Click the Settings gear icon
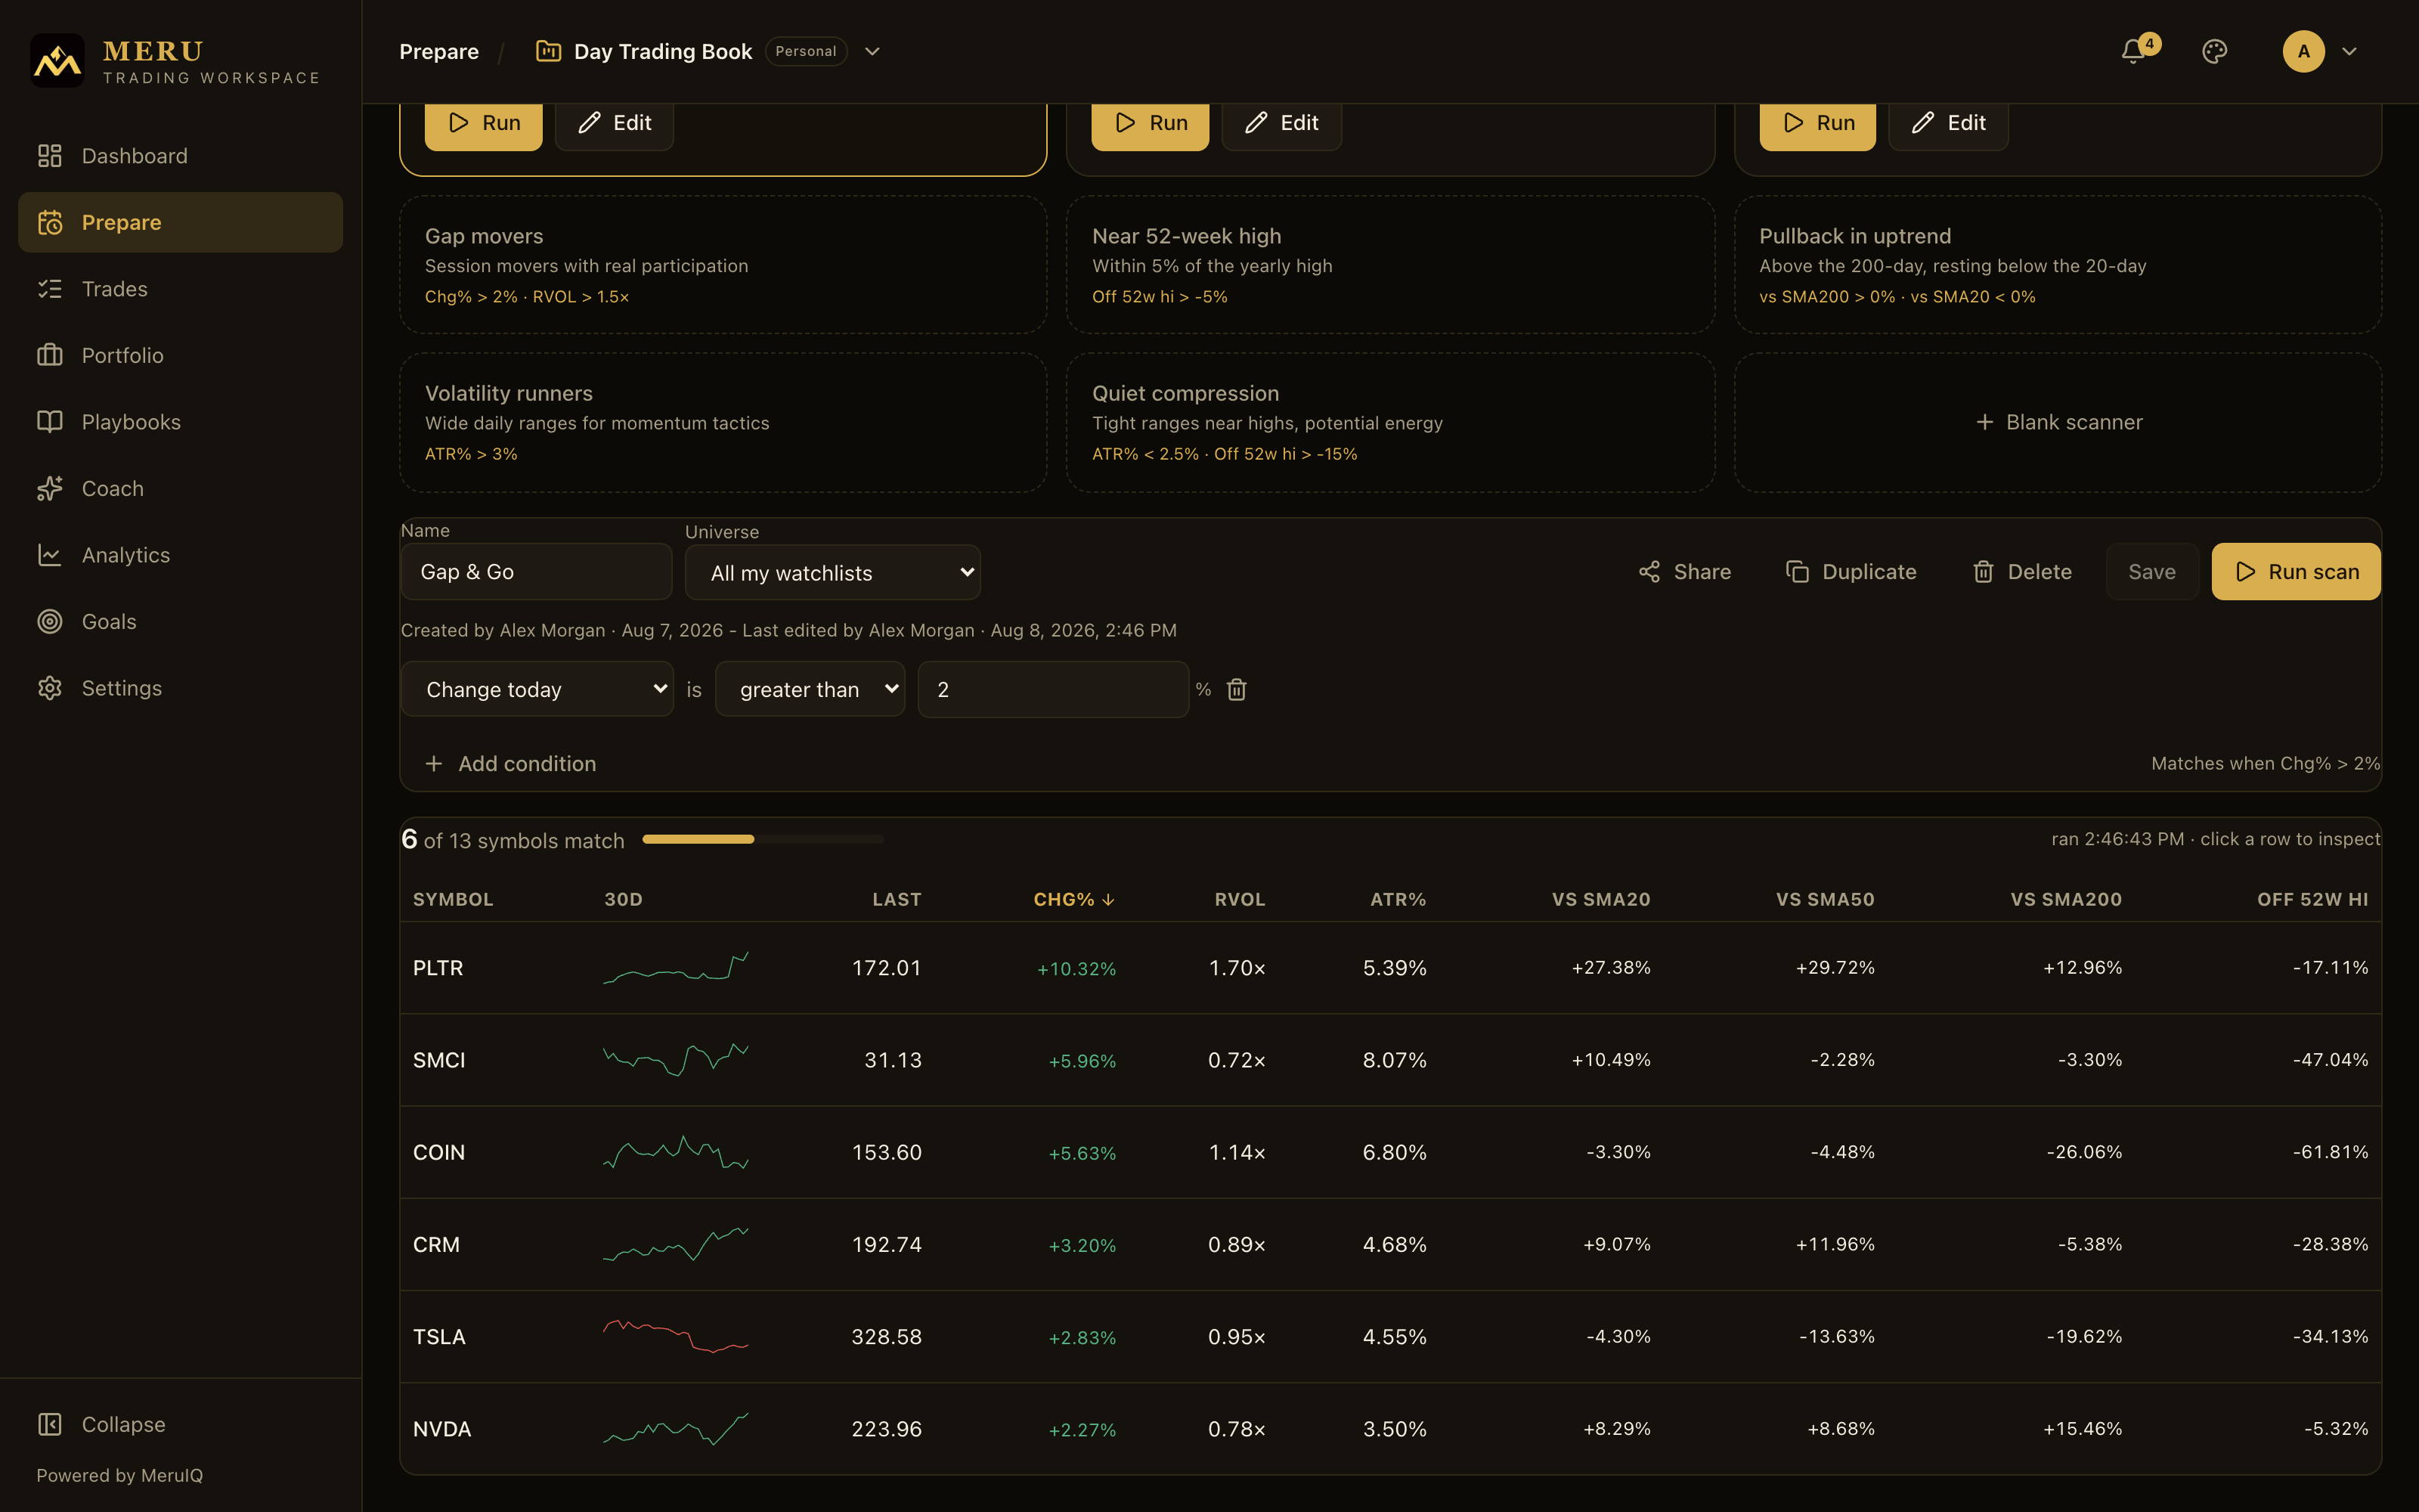This screenshot has width=2419, height=1512. click(49, 688)
